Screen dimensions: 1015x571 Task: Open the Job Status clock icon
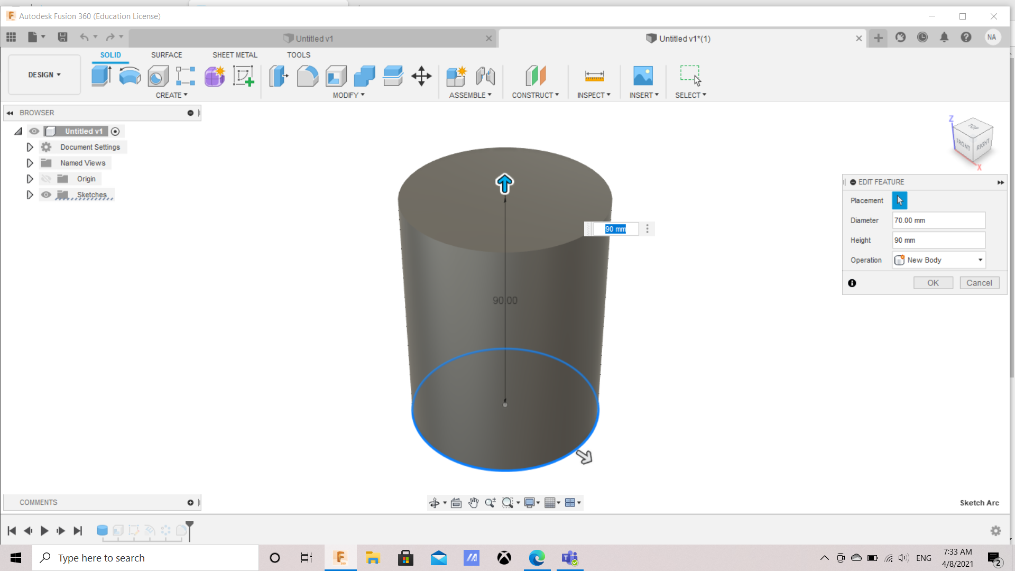pyautogui.click(x=922, y=38)
